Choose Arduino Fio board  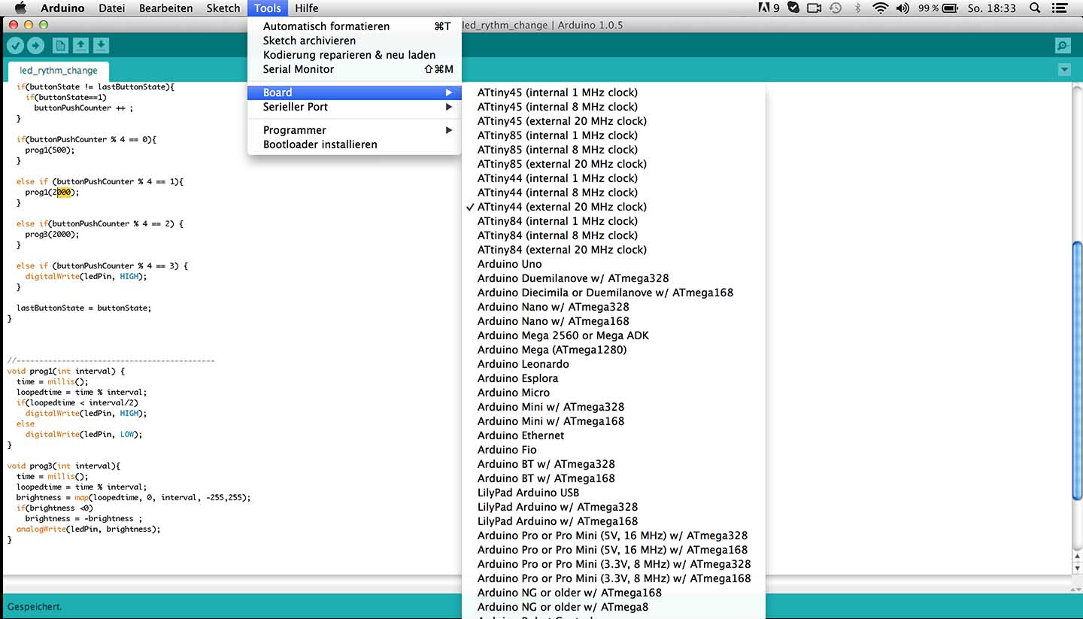tap(614, 450)
